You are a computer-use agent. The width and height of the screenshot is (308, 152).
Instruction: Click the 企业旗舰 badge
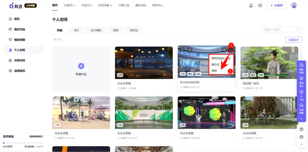(x=30, y=5)
